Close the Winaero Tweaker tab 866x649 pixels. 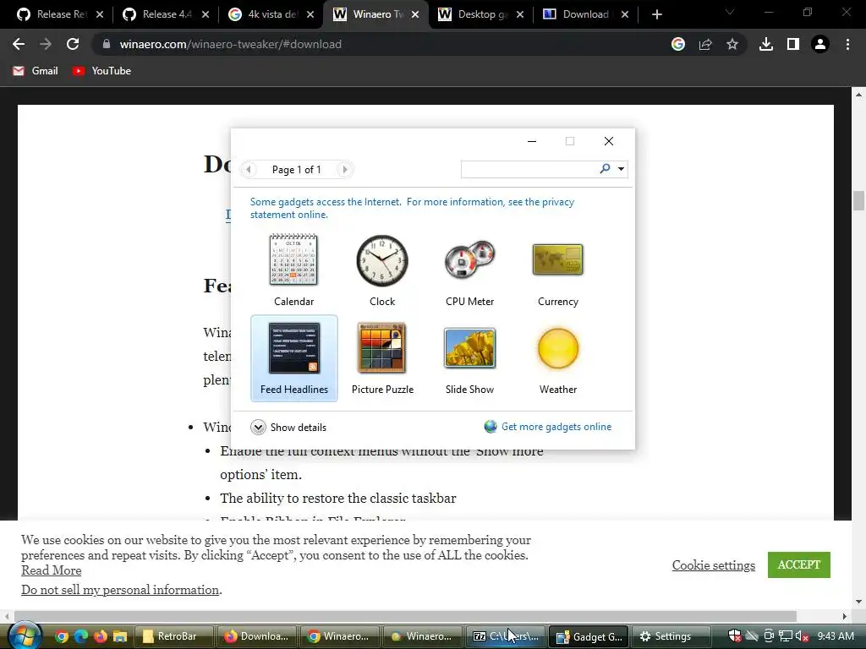tap(415, 14)
